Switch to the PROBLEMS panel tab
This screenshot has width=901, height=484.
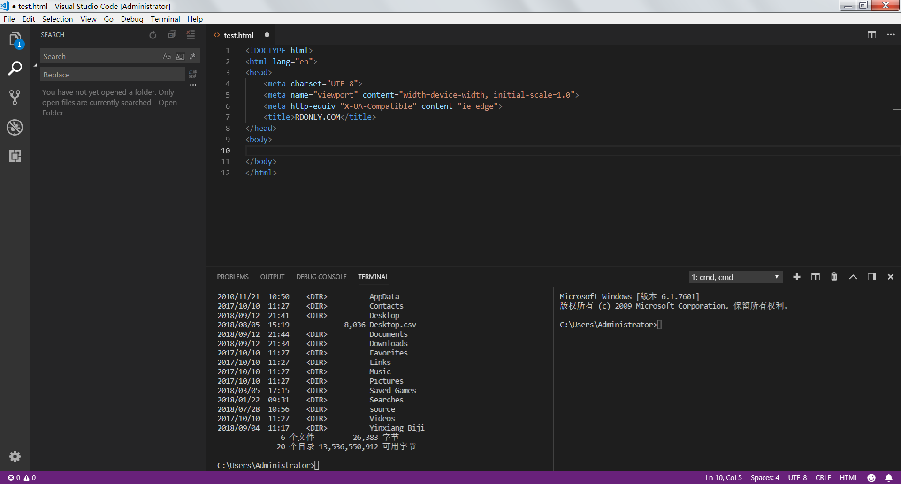click(233, 277)
